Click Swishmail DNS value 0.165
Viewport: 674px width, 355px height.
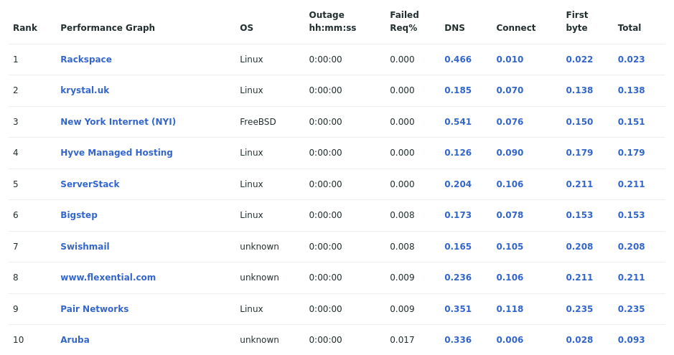(x=458, y=247)
